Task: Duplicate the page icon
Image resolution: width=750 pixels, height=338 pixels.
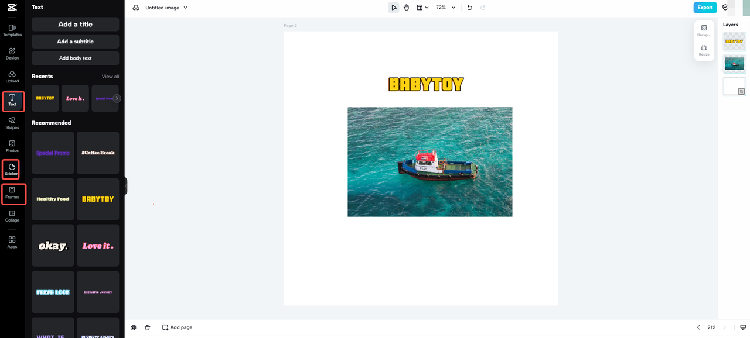Action: tap(134, 327)
